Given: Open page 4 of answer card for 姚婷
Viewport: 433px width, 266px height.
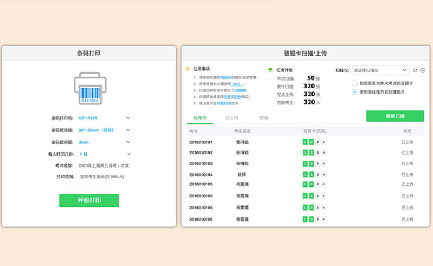Looking at the screenshot, I should (x=324, y=175).
